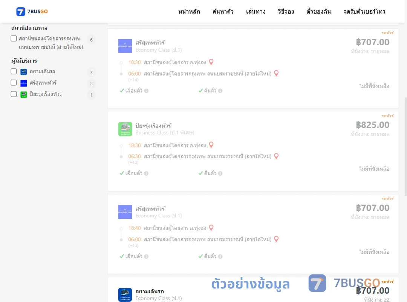Click page vertical scrollbar
The image size is (407, 302).
(405, 147)
